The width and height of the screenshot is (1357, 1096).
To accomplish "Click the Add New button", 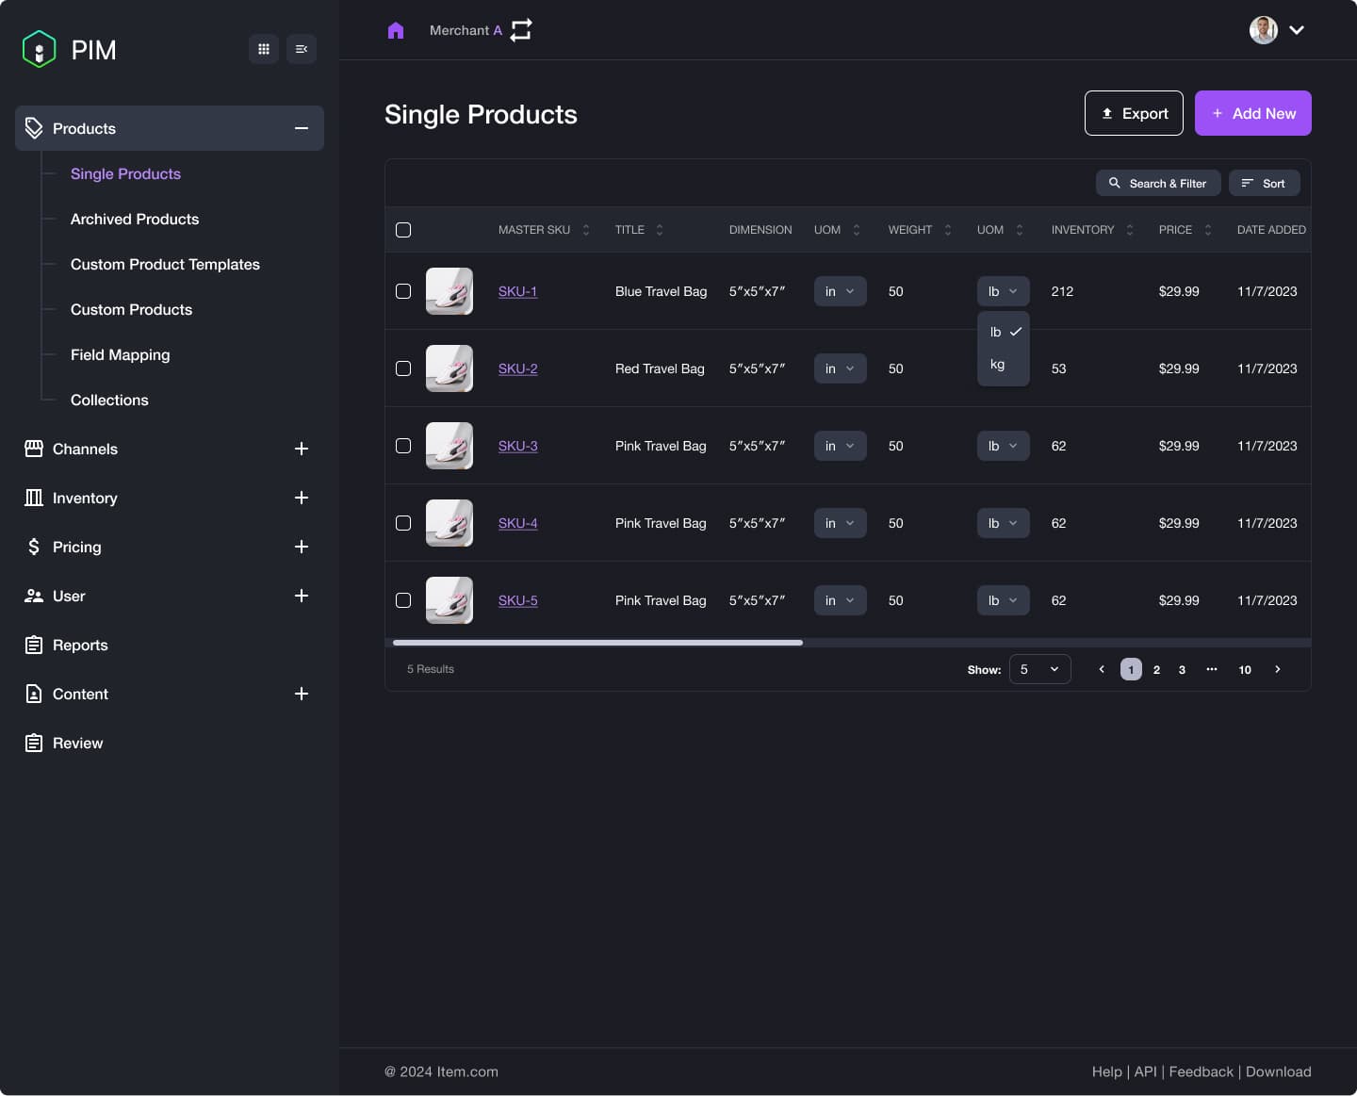I will tap(1253, 113).
